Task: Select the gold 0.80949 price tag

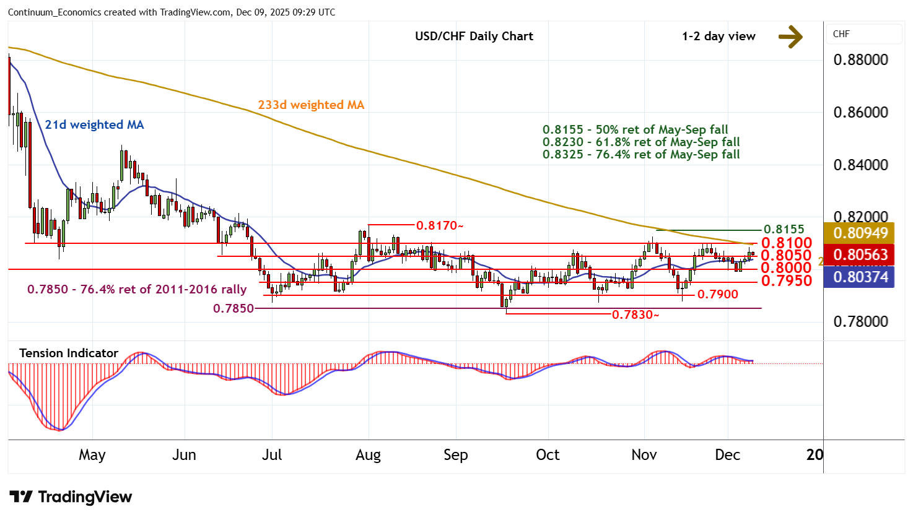Action: click(x=860, y=233)
